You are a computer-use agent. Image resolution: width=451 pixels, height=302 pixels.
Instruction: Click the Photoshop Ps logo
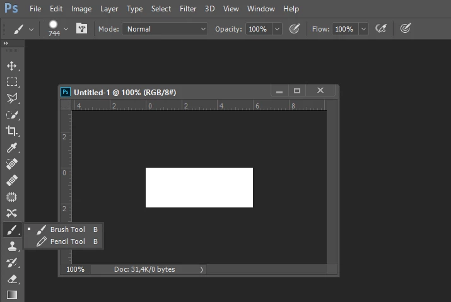(11, 8)
